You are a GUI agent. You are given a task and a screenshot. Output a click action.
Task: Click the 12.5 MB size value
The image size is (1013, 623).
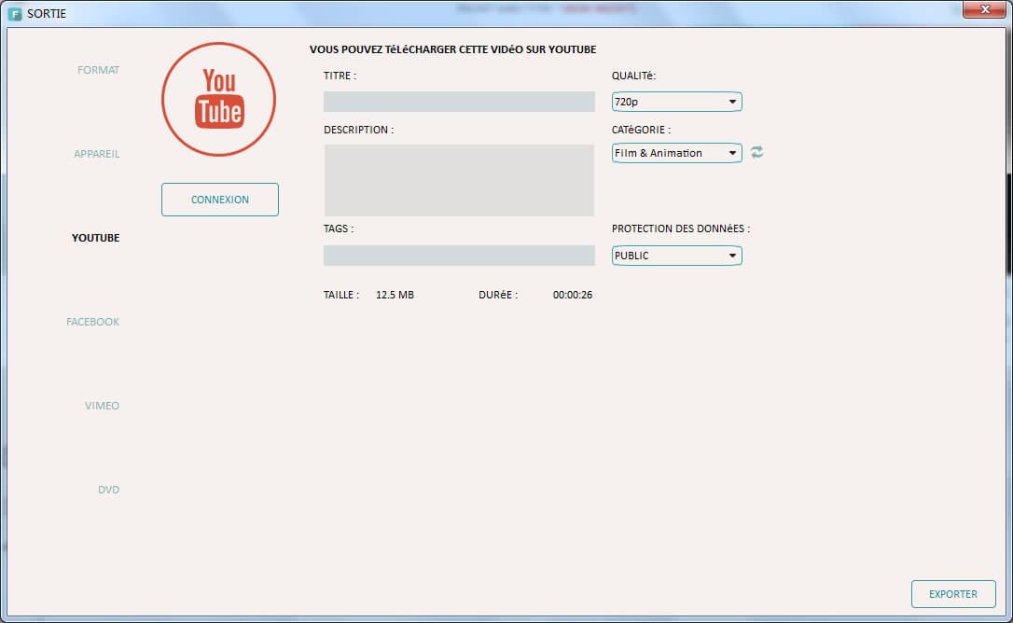[395, 295]
